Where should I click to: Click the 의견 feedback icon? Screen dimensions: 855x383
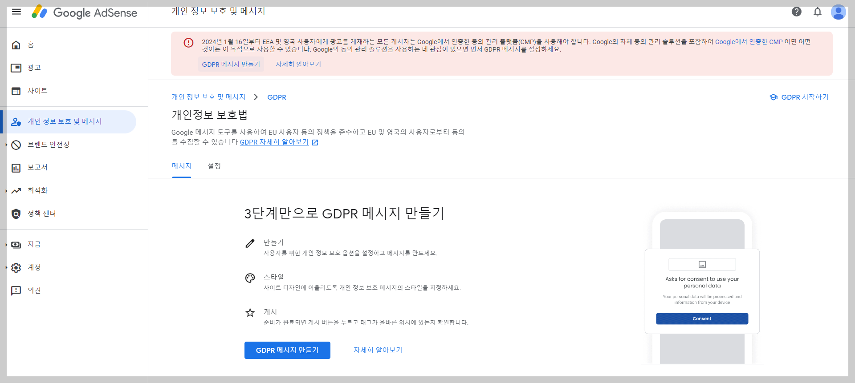pos(16,291)
